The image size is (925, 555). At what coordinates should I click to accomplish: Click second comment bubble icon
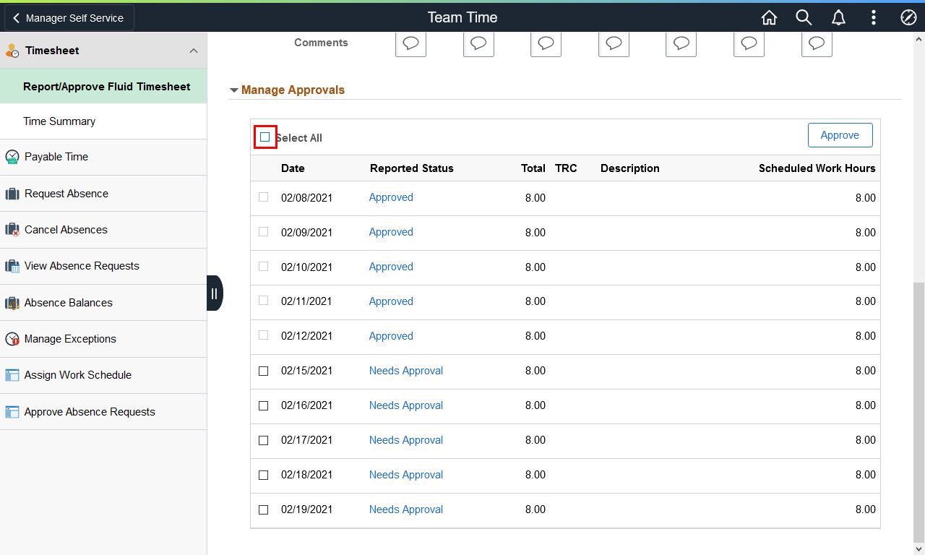click(x=478, y=43)
